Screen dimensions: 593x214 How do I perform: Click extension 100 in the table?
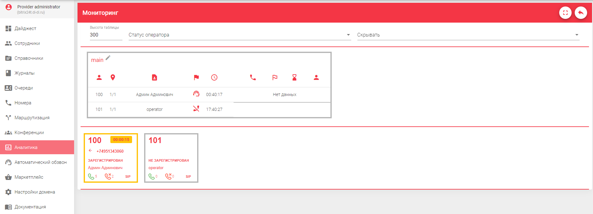pos(99,94)
